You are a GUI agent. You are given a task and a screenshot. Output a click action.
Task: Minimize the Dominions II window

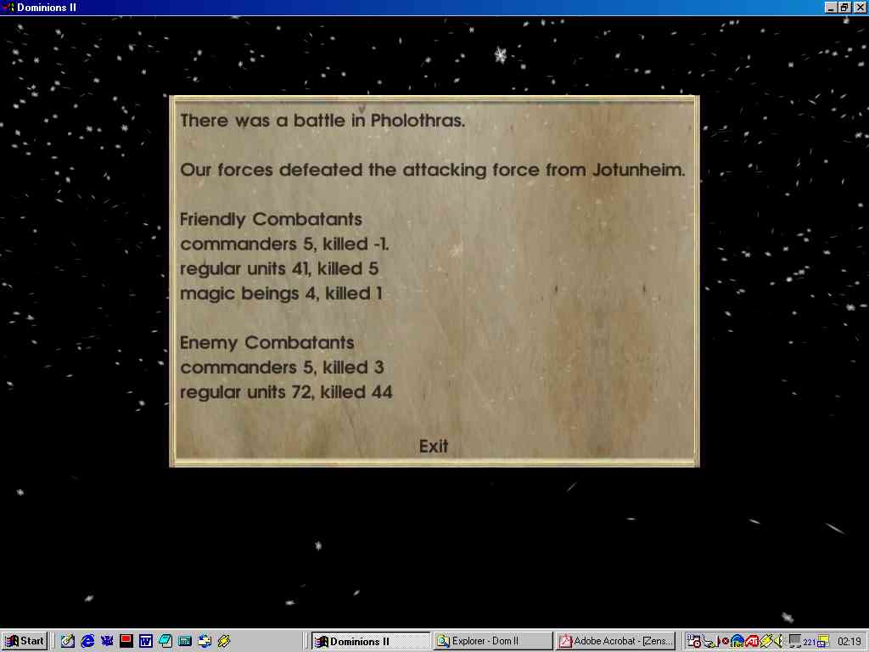pos(831,8)
